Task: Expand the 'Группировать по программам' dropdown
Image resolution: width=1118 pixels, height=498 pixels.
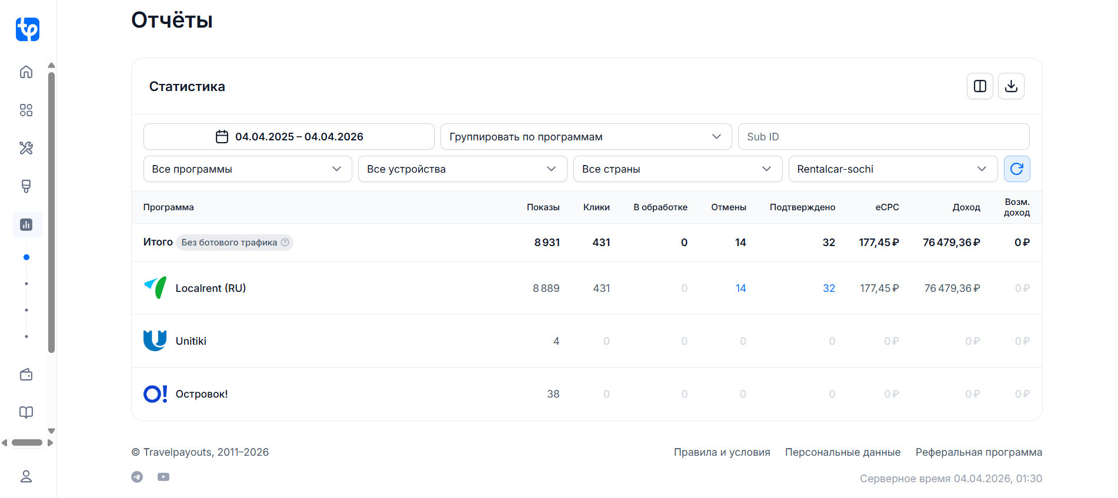Action: (x=585, y=137)
